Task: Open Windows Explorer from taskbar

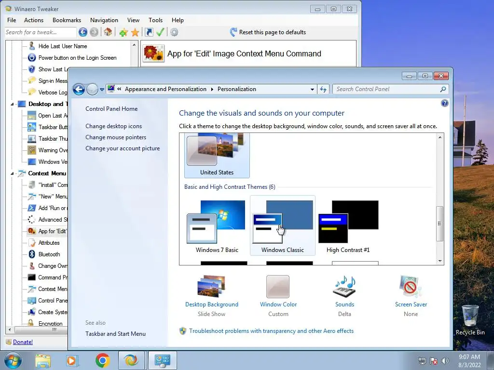Action: point(43,360)
